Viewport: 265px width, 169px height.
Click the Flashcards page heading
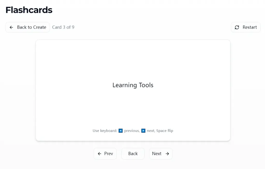[x=29, y=10]
